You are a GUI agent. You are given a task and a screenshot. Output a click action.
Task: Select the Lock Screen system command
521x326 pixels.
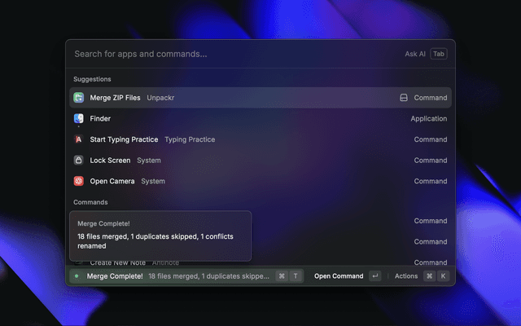(260, 161)
